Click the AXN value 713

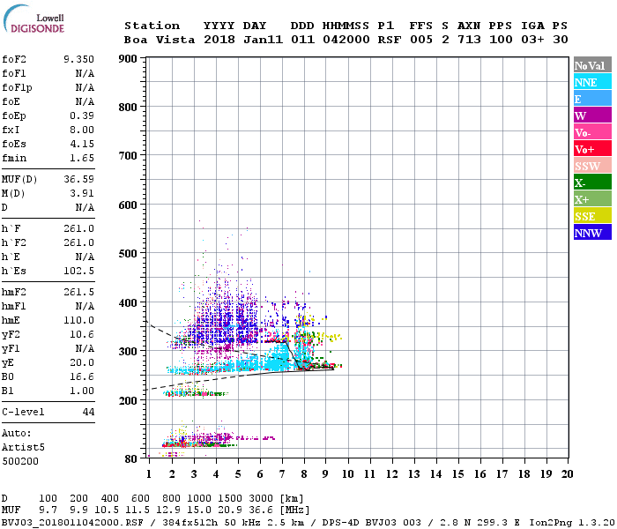click(469, 40)
